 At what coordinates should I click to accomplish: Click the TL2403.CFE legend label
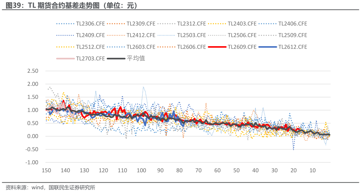tap(242, 24)
